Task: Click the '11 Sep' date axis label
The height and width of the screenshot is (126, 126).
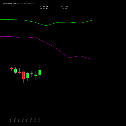Action: click(x=39, y=120)
